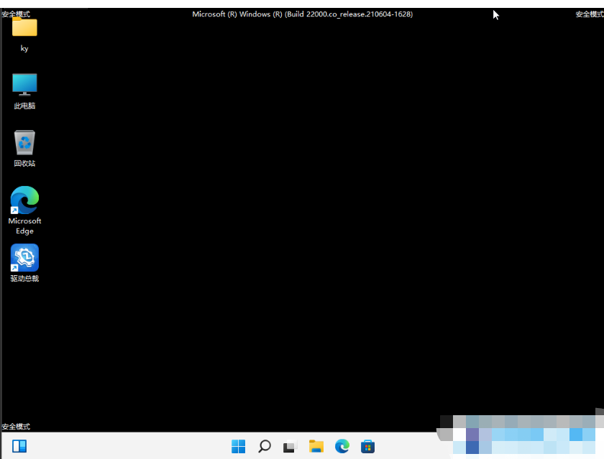Open taskbar Search

click(265, 446)
